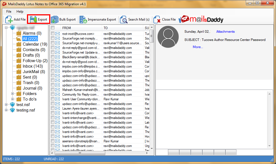Click horizontal scrollbar right arrow of mail list
Viewport: 276px width, 164px height.
tap(147, 153)
